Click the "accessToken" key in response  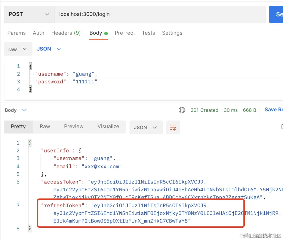tap(61, 182)
